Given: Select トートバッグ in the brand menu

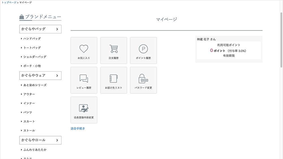Looking at the screenshot, I should (32, 48).
